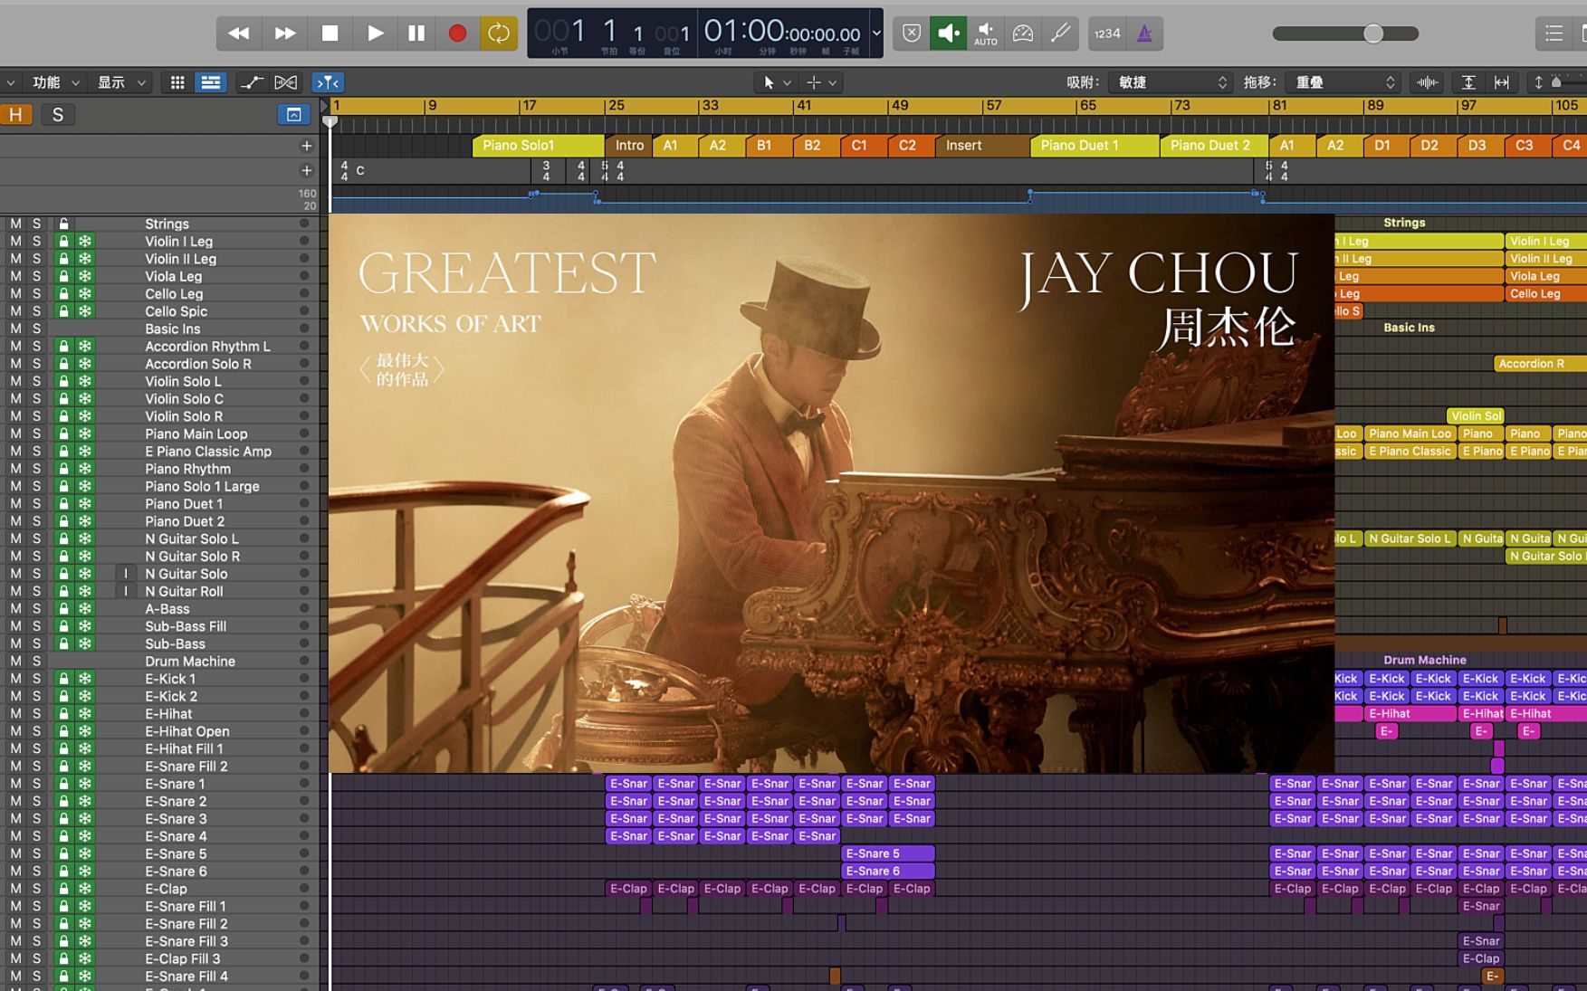The width and height of the screenshot is (1587, 991).
Task: Adjust the master volume slider
Action: pyautogui.click(x=1372, y=33)
